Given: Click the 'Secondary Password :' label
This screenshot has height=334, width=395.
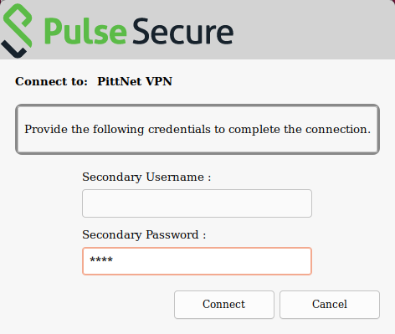Looking at the screenshot, I should pos(144,235).
